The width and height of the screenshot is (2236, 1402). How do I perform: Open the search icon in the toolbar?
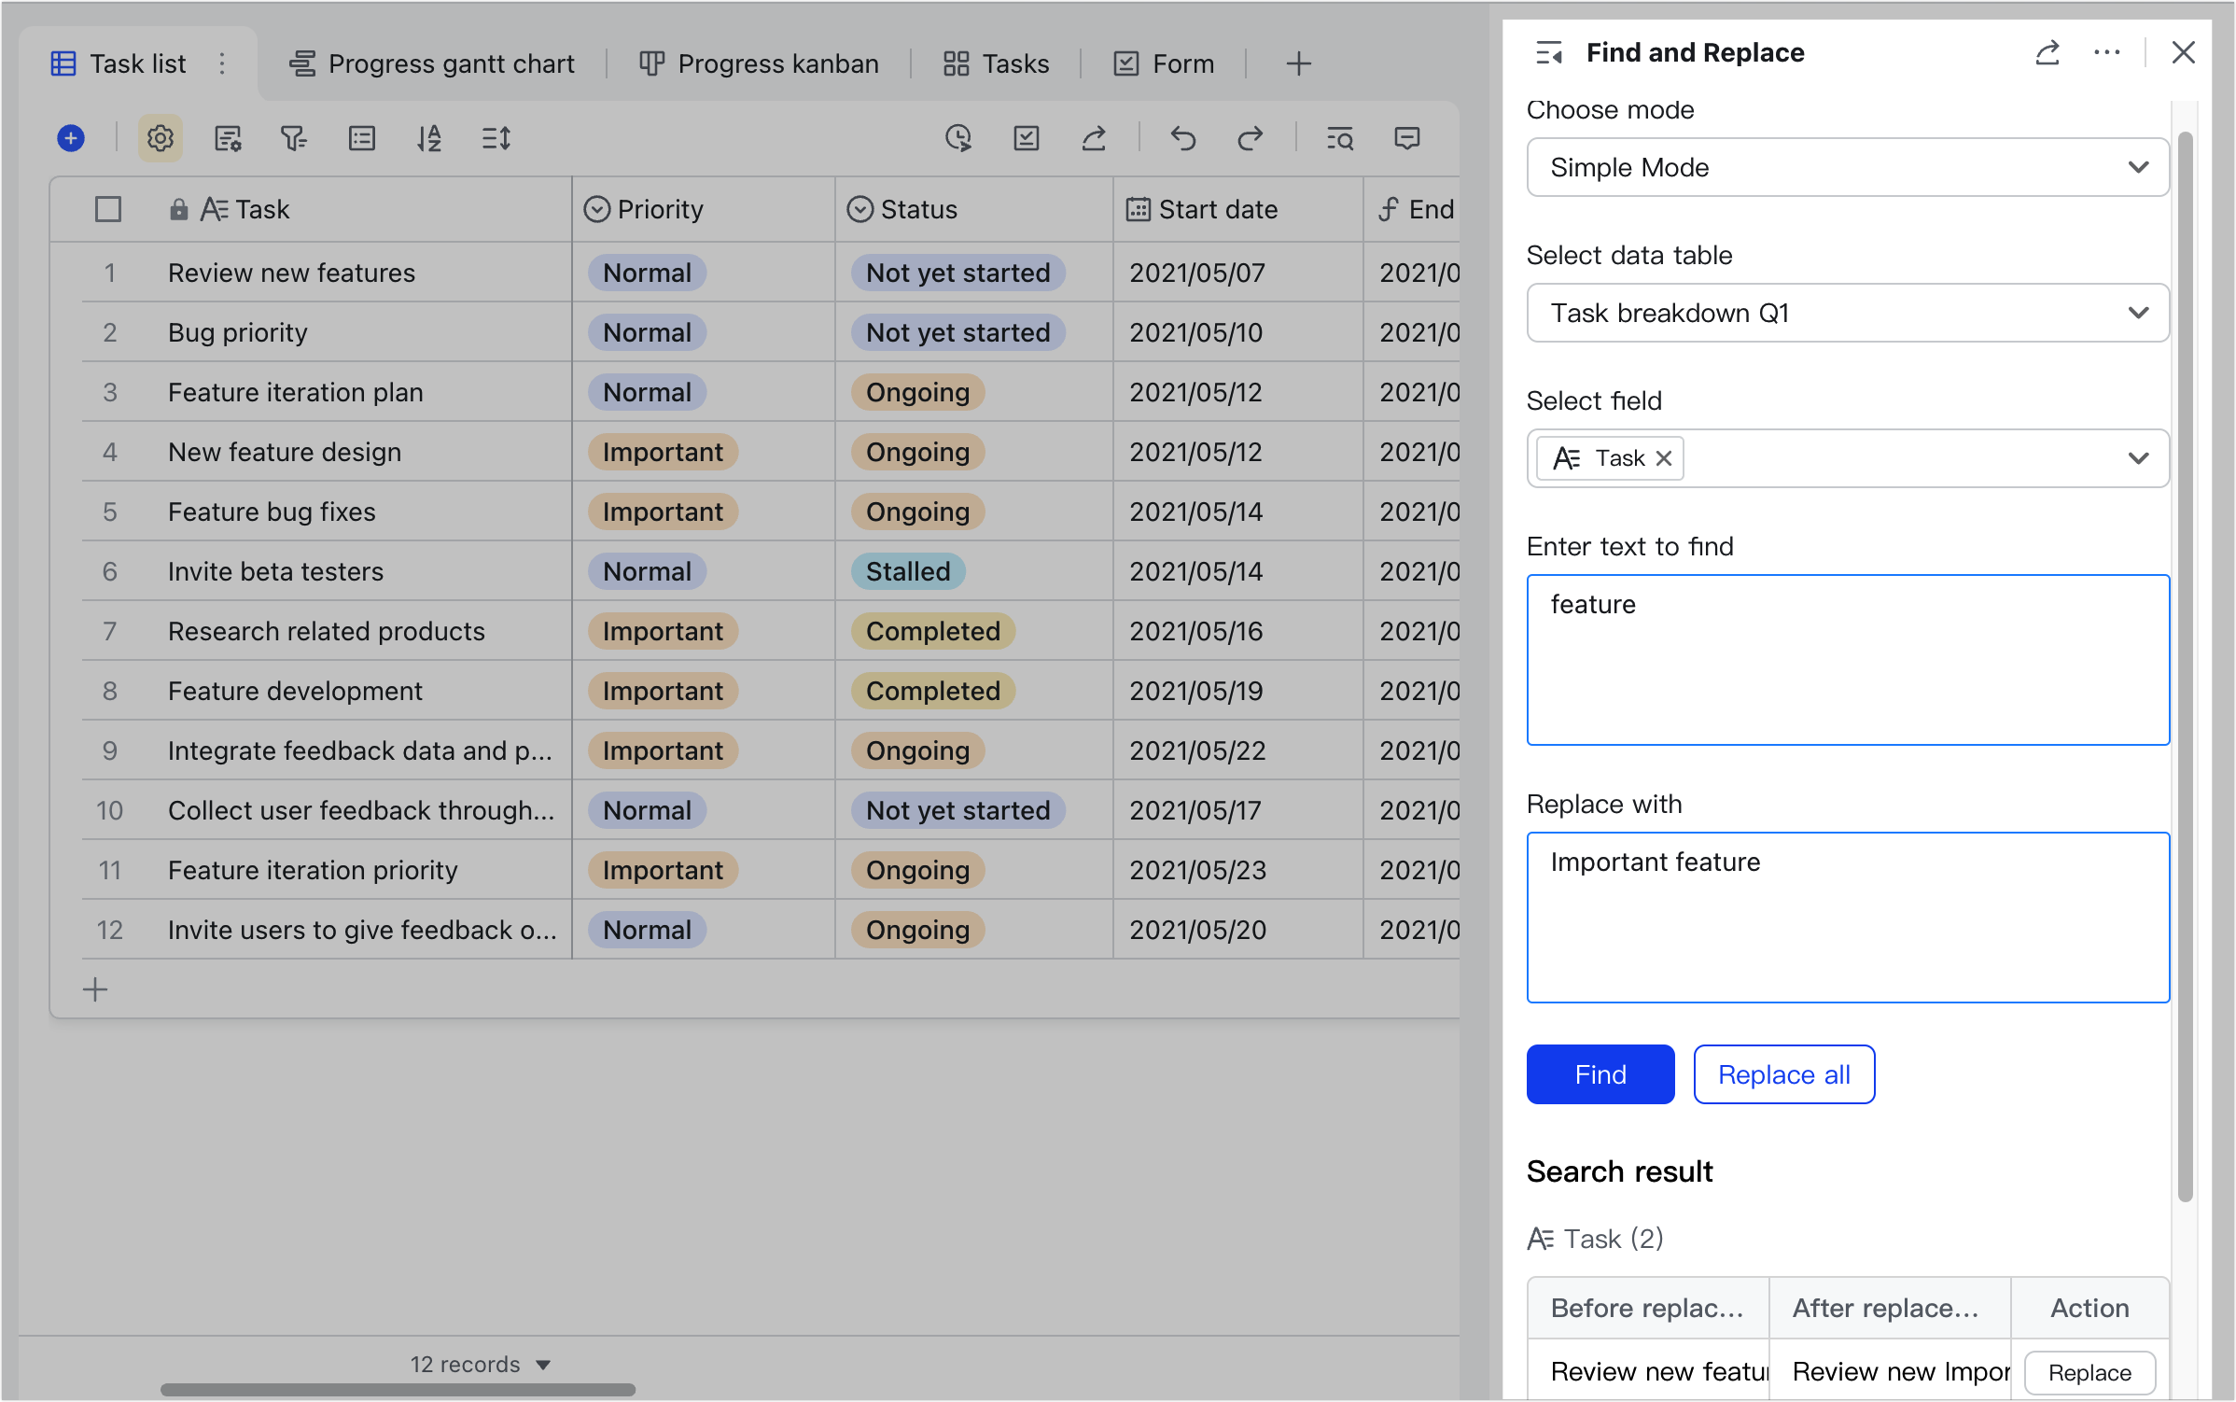point(1339,138)
